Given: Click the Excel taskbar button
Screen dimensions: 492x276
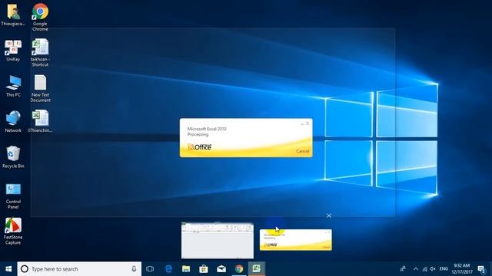Looking at the screenshot, I should 257,269.
